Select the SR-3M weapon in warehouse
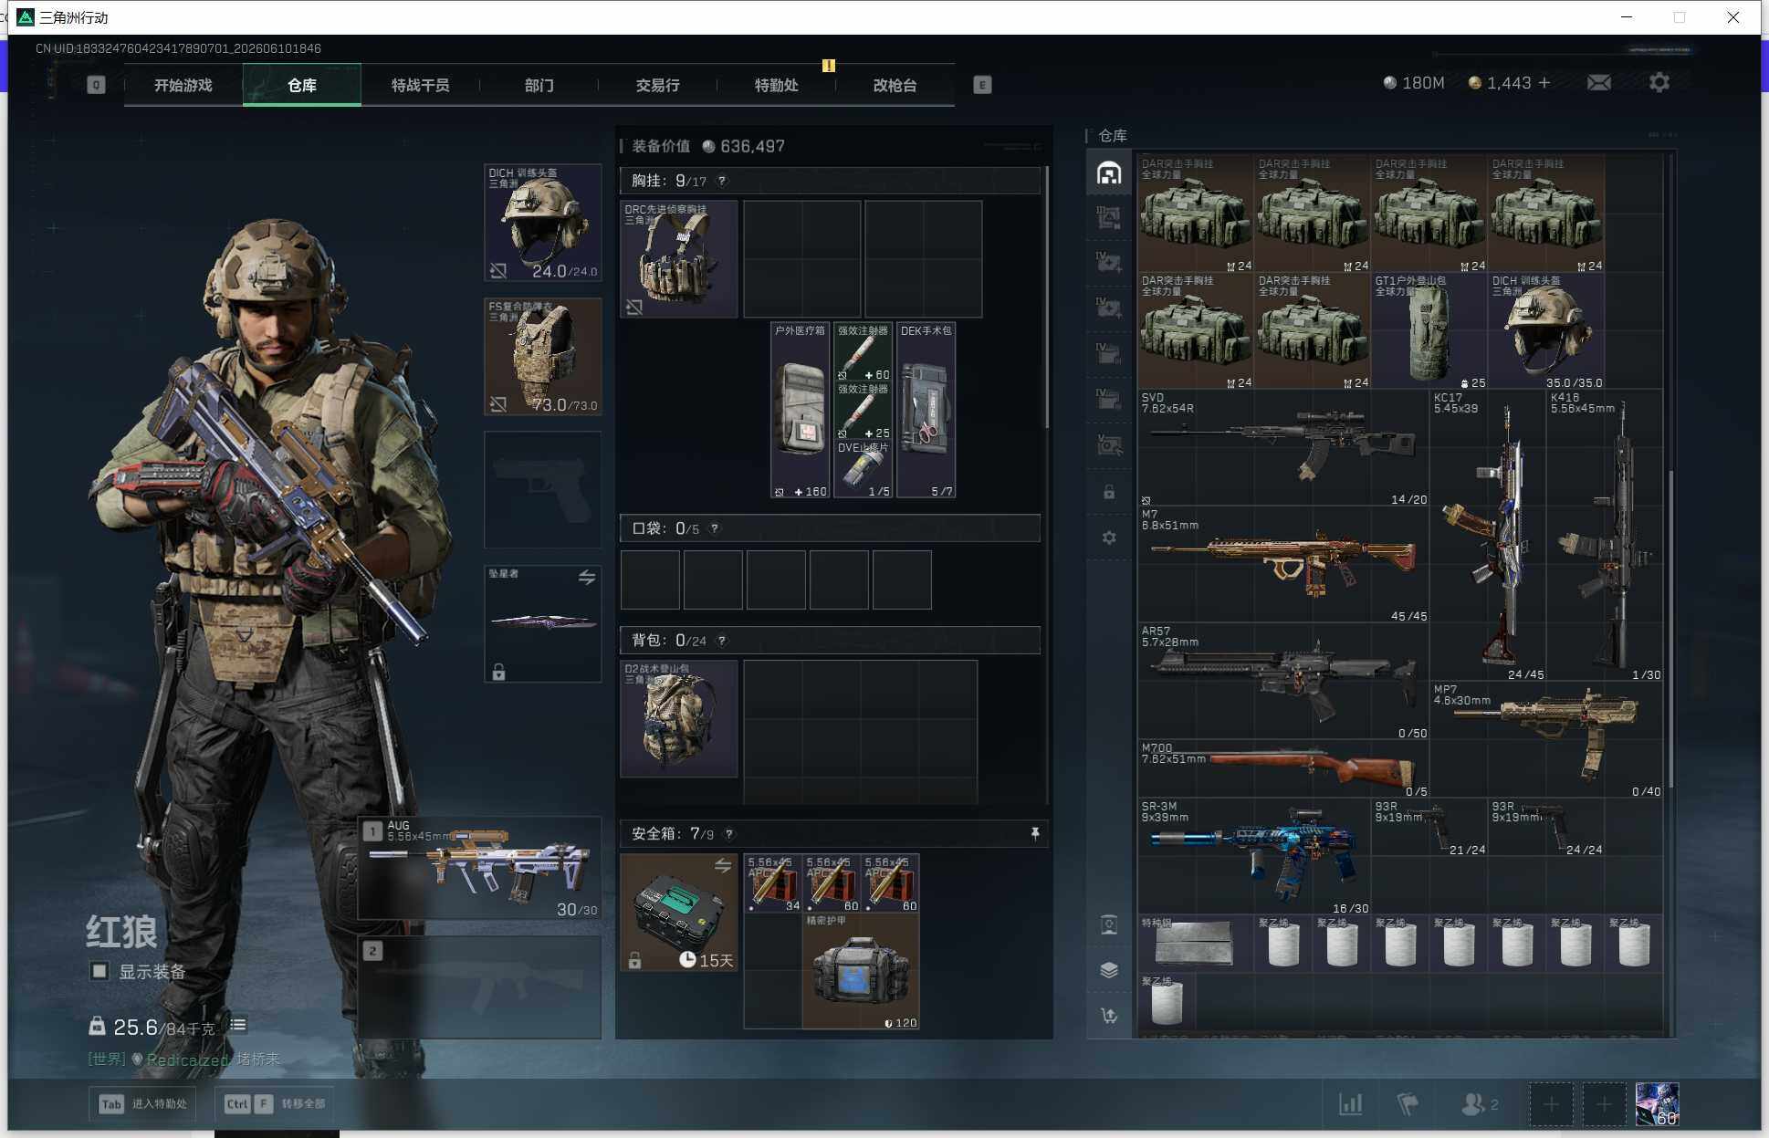The height and width of the screenshot is (1138, 1769). (x=1254, y=857)
